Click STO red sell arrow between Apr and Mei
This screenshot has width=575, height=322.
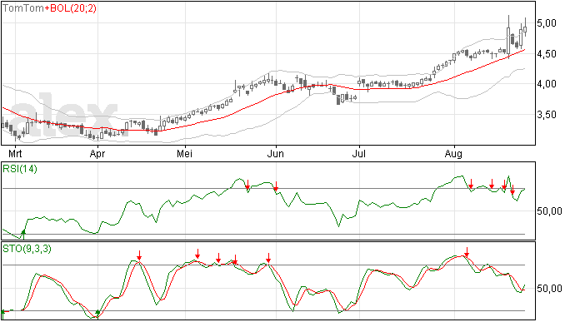[x=139, y=255]
